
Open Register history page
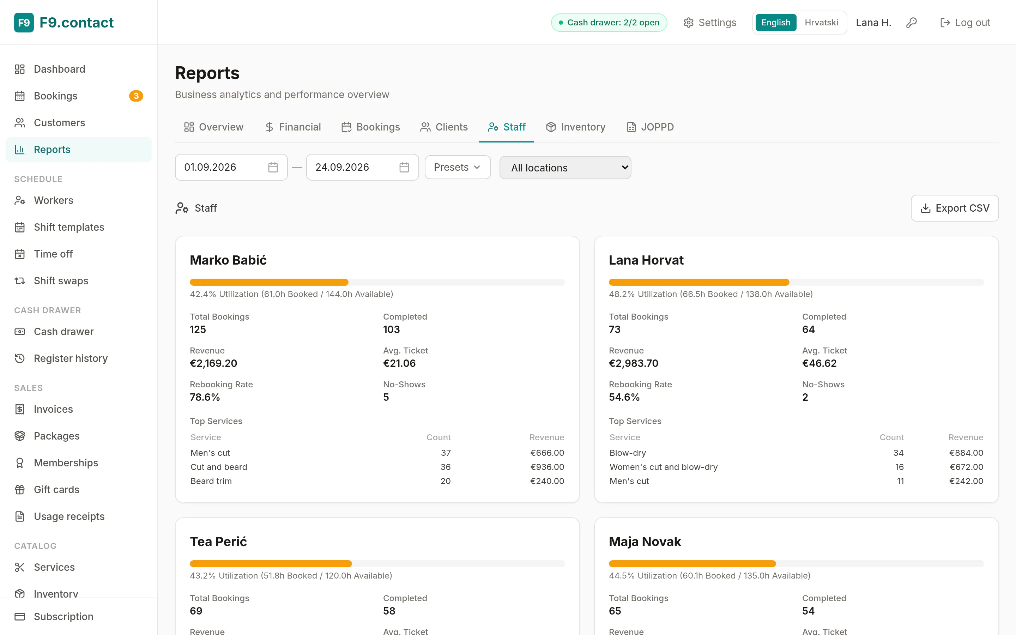79,358
